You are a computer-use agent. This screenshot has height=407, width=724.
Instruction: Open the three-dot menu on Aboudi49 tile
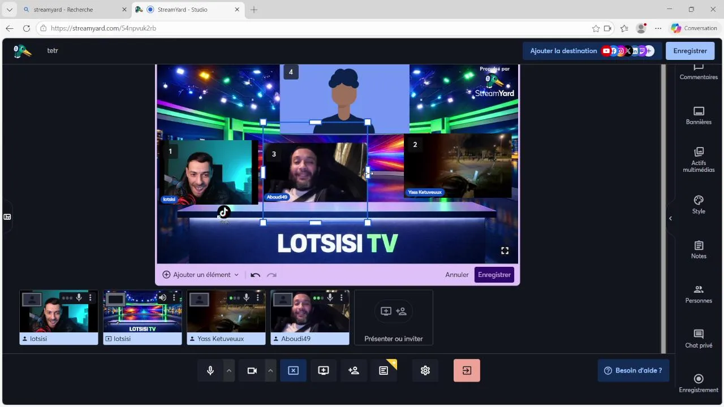pos(341,297)
